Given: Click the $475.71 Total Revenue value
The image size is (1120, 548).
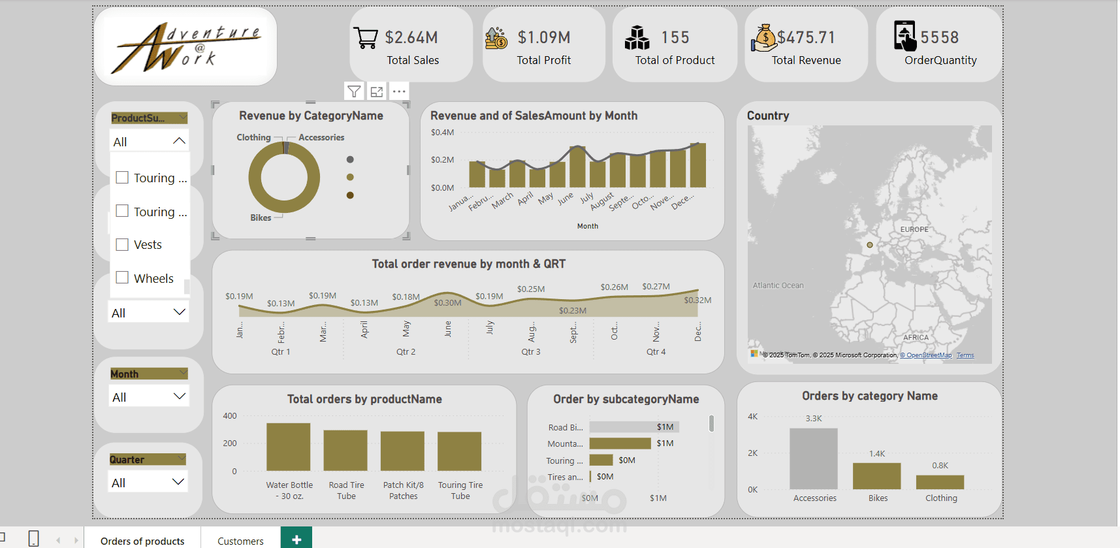Looking at the screenshot, I should pos(807,38).
